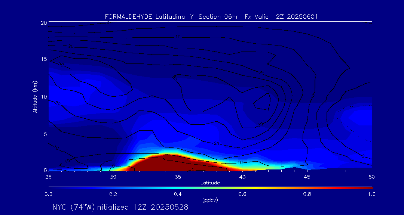
Task: Click the latitude tick label "40"
Action: click(x=242, y=177)
